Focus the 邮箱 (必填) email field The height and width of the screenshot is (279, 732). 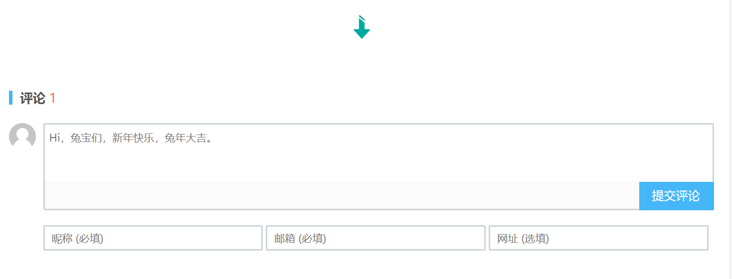tap(375, 238)
